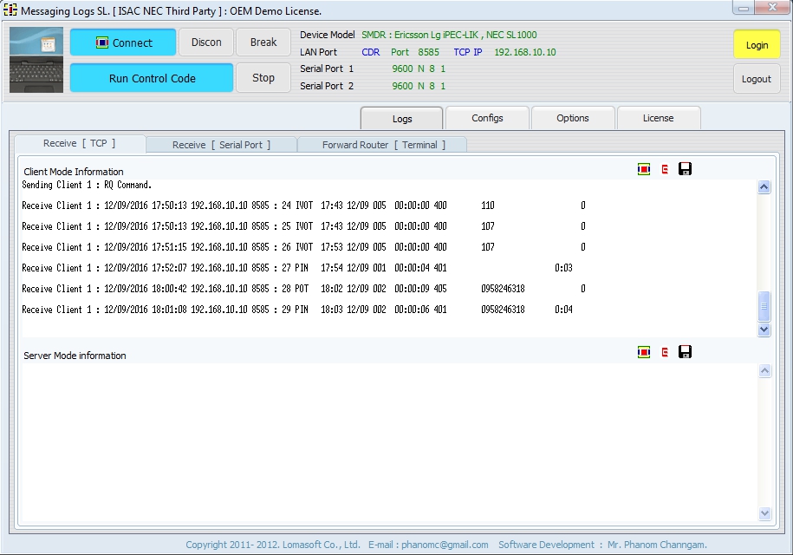Click the phanomc@gmail.com email text

[445, 545]
